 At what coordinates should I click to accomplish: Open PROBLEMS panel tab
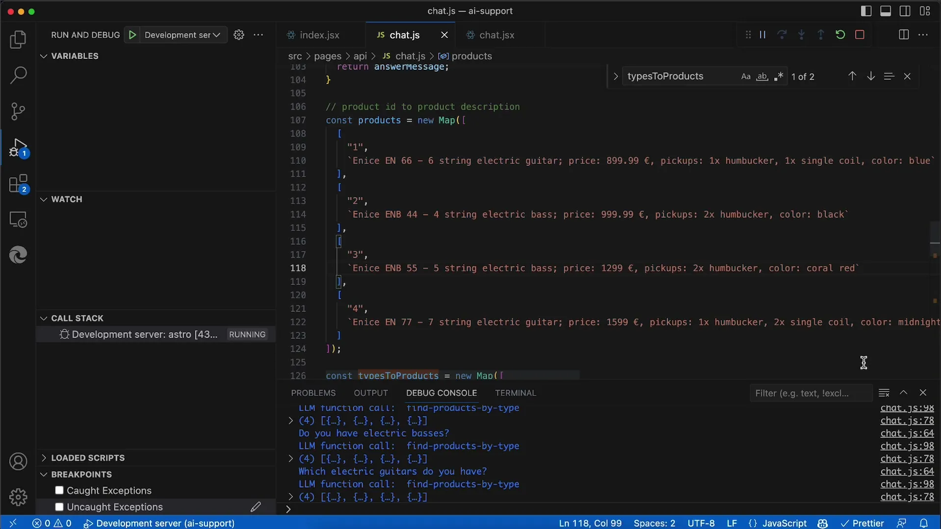(313, 393)
